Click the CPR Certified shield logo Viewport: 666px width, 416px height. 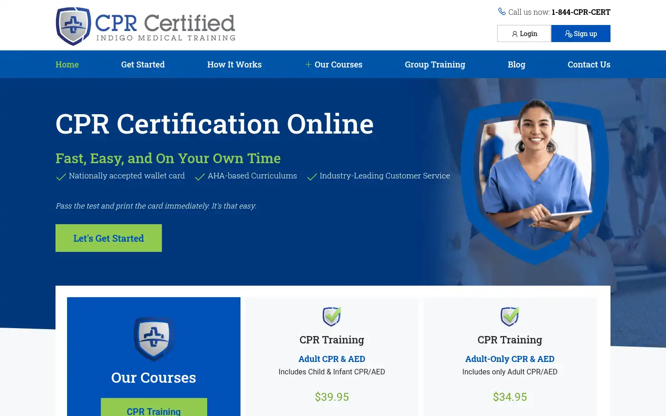[x=73, y=26]
